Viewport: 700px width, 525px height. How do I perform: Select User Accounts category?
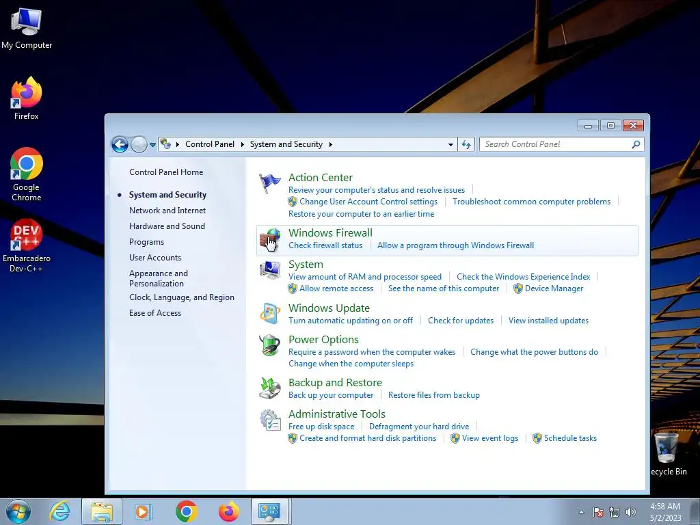click(x=155, y=258)
